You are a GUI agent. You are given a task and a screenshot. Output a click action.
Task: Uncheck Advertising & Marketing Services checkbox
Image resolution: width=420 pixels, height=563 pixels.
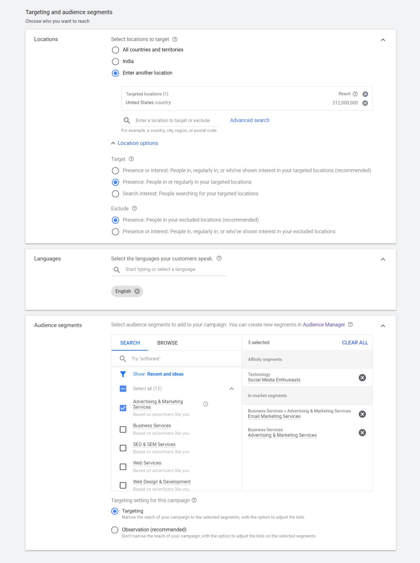[x=123, y=408]
